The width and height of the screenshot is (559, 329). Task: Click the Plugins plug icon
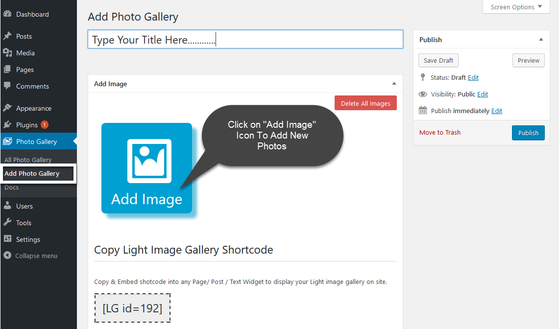[x=7, y=125]
